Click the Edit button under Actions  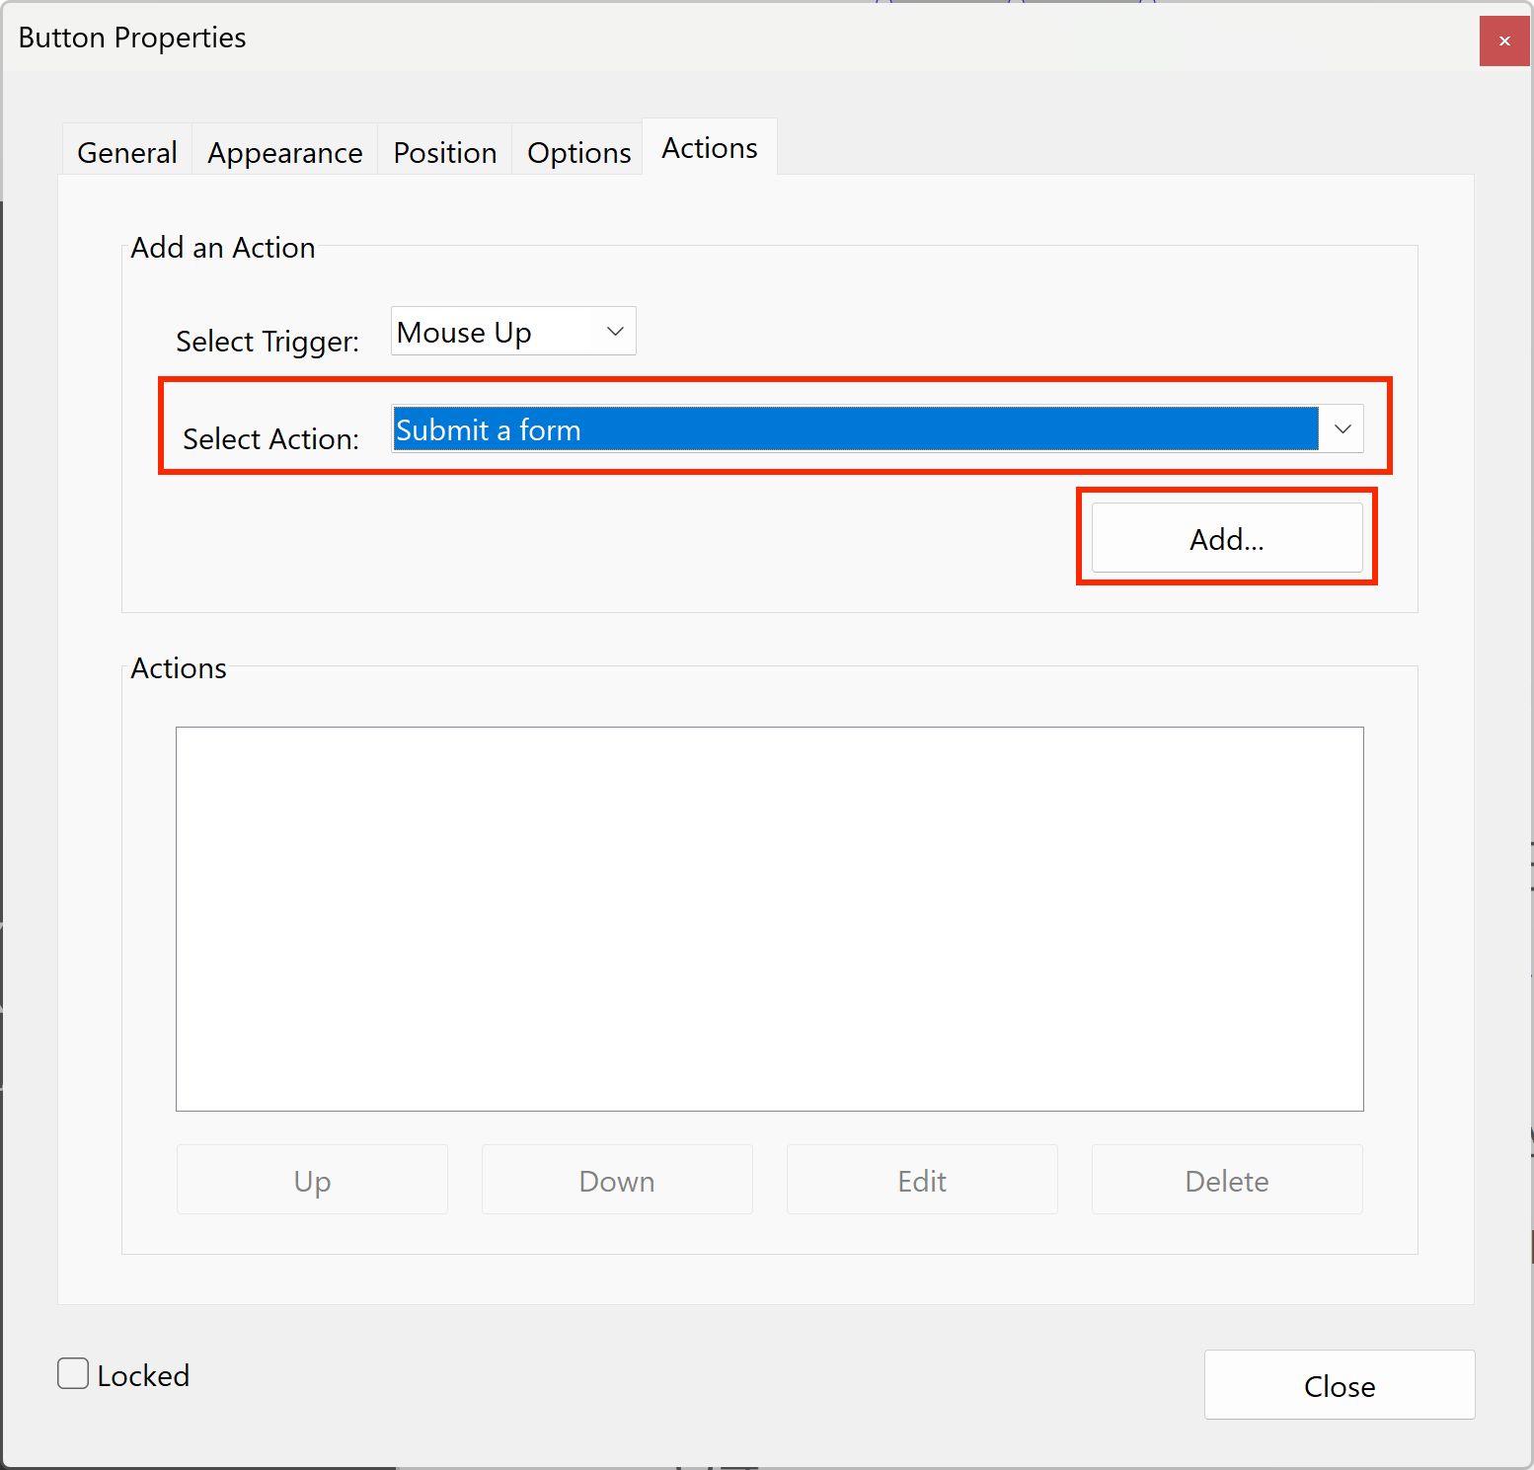(x=922, y=1180)
